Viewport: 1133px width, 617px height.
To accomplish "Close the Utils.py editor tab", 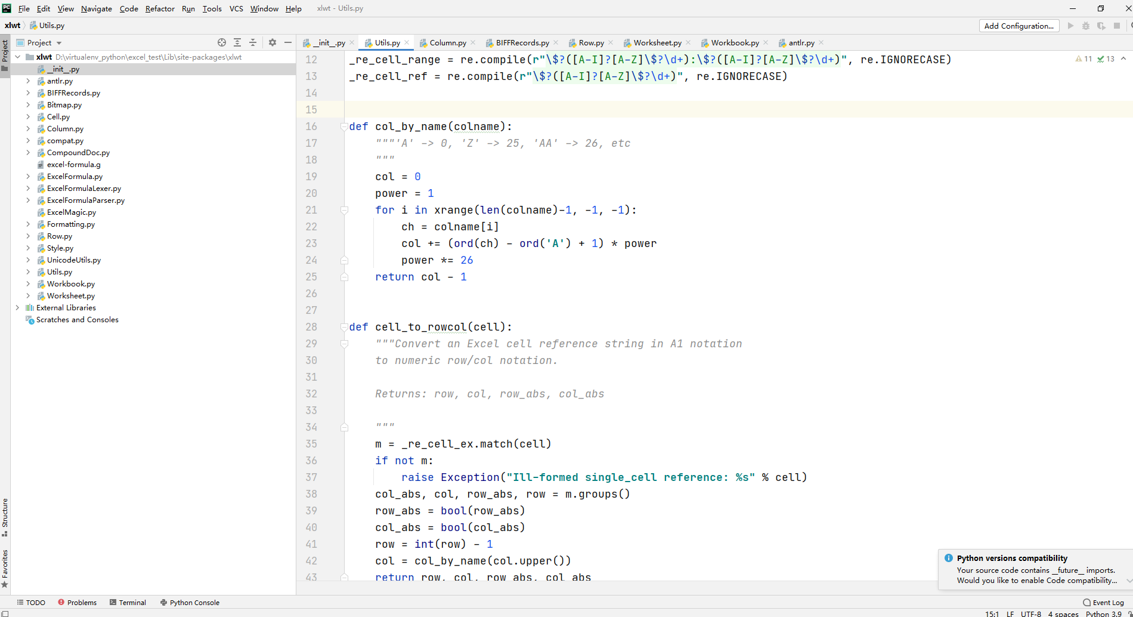I will pyautogui.click(x=407, y=42).
